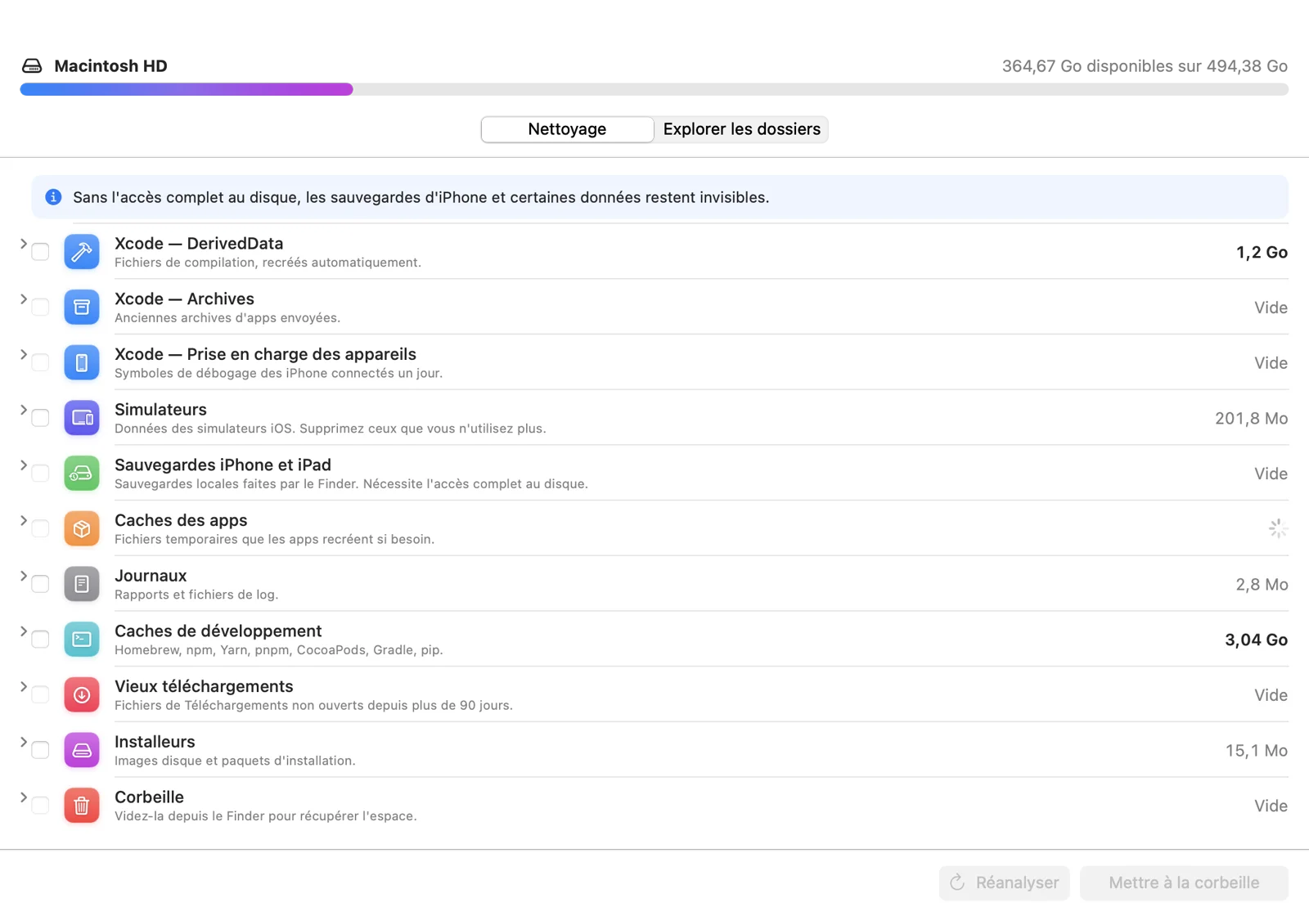Expand the Journaux row chevron
Viewport: 1309px width, 916px height.
click(23, 576)
